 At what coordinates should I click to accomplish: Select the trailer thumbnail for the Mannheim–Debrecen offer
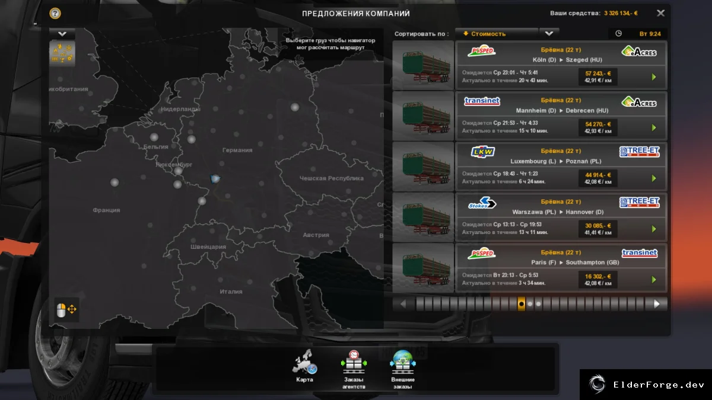[x=423, y=116]
